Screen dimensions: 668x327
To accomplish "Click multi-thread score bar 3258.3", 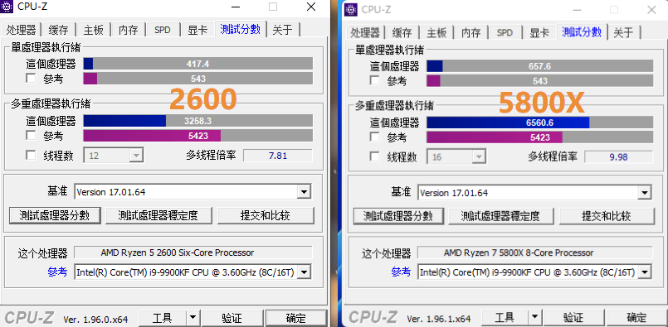I will click(x=198, y=121).
